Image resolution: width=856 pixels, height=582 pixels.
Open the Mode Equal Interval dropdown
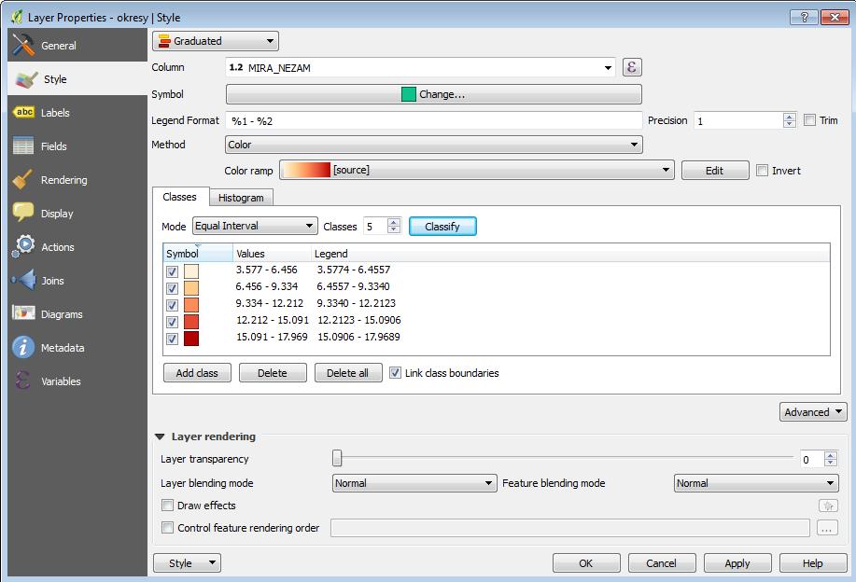tap(255, 226)
